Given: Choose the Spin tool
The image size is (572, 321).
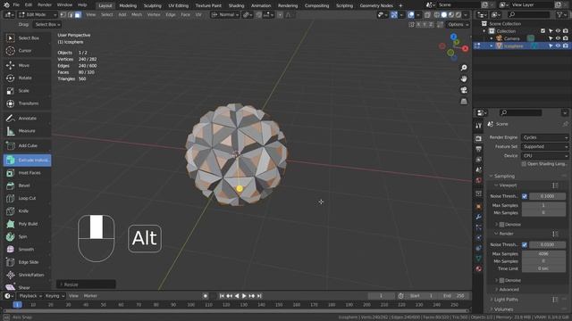Looking at the screenshot, I should coord(28,236).
